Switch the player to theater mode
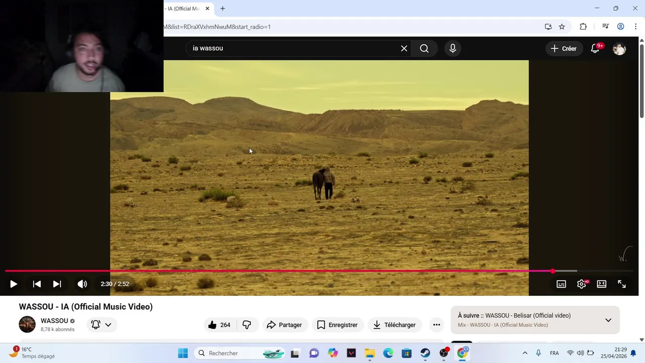This screenshot has width=645, height=363. 602,284
